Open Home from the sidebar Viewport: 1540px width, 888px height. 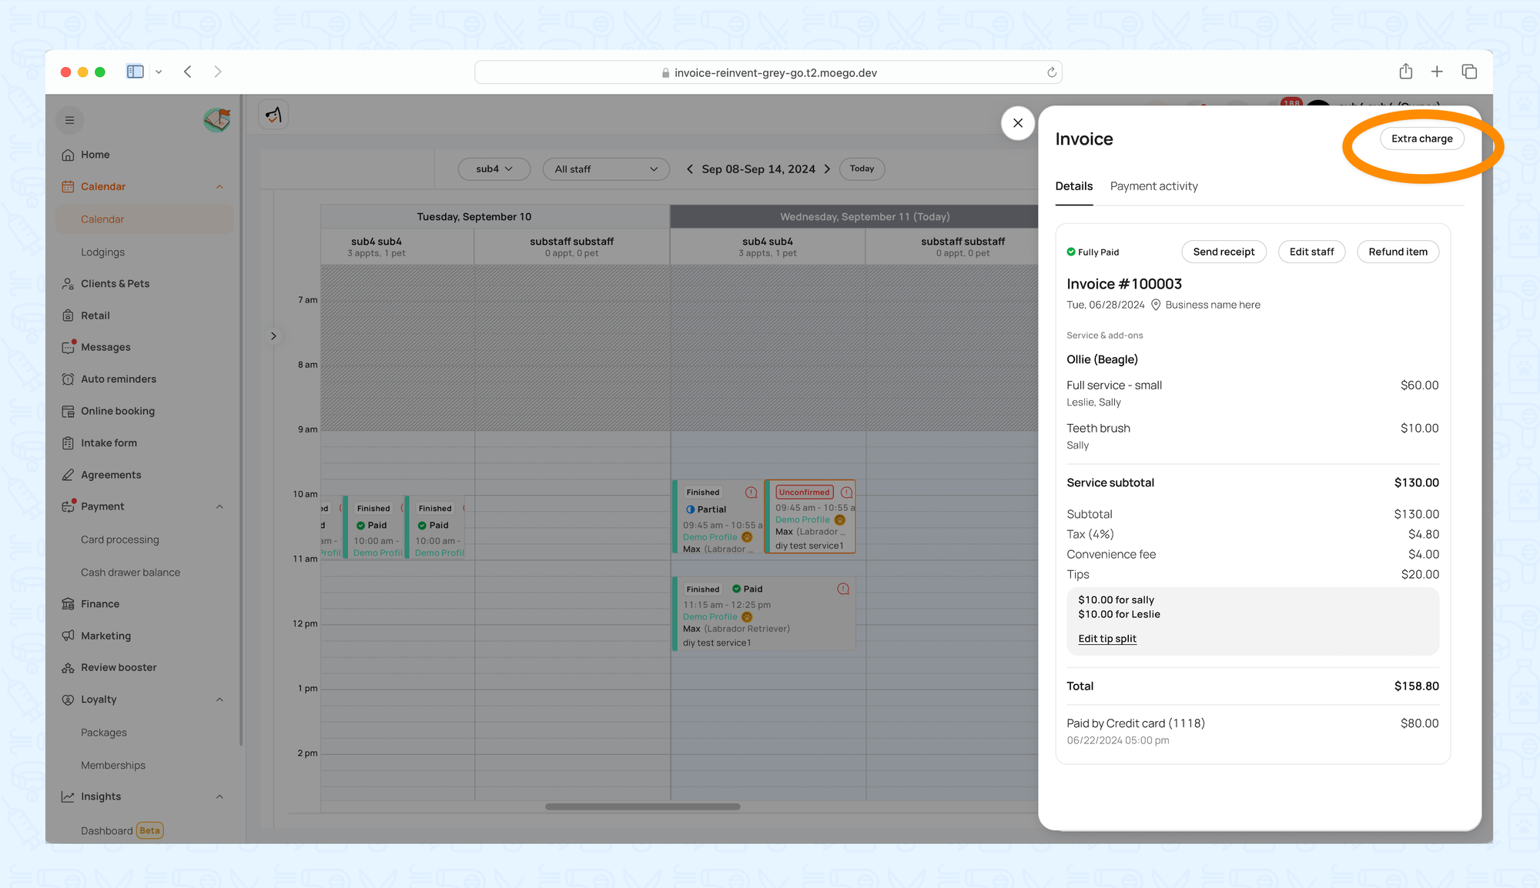point(95,155)
